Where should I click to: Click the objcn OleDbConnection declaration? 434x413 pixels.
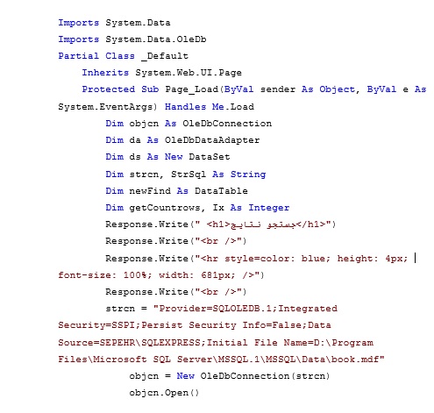(x=189, y=124)
